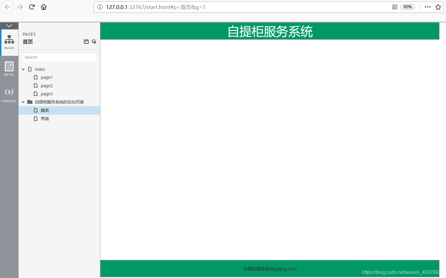
Task: Open page actions three-dot menu
Action: tap(428, 7)
